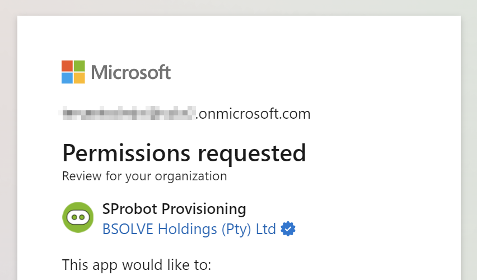Select the SProbot Provisioning app name
The width and height of the screenshot is (477, 280).
(174, 209)
